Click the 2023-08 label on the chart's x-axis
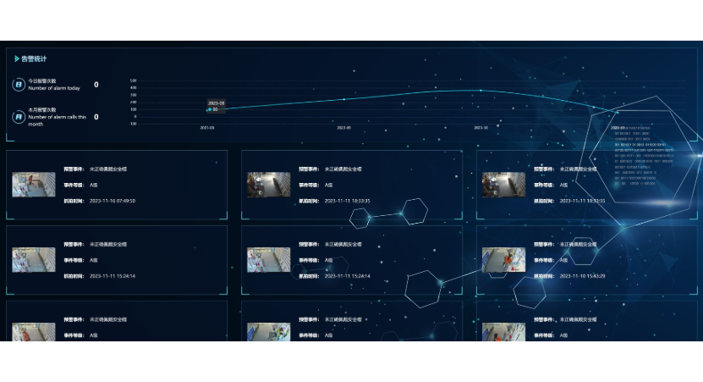This screenshot has width=703, height=382. coord(206,128)
